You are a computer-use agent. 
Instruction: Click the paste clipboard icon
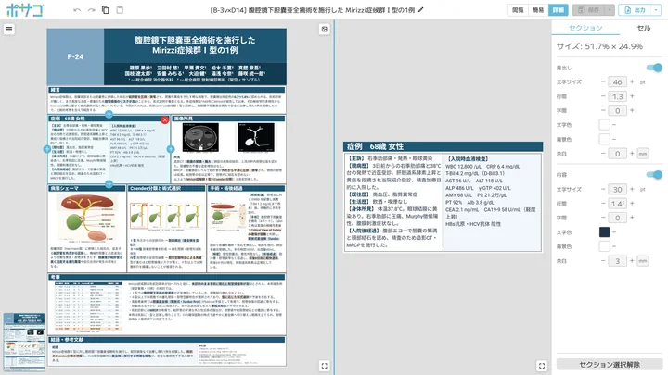pos(120,10)
